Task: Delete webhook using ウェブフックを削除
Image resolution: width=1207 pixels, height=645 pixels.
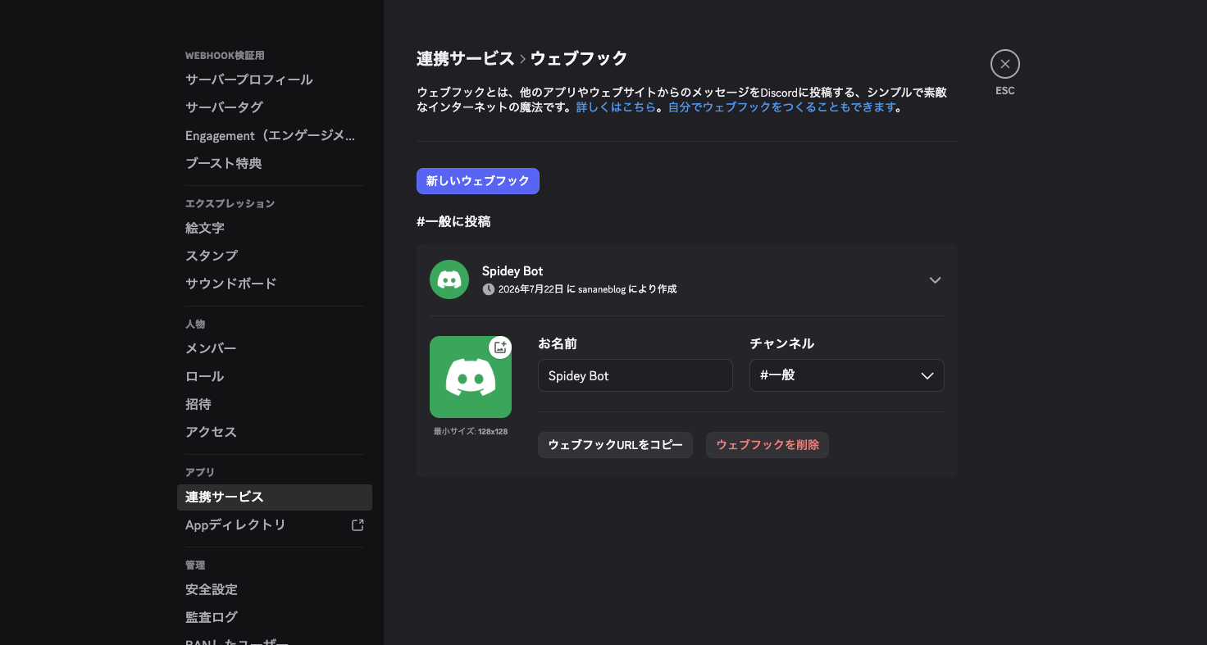Action: click(x=767, y=445)
